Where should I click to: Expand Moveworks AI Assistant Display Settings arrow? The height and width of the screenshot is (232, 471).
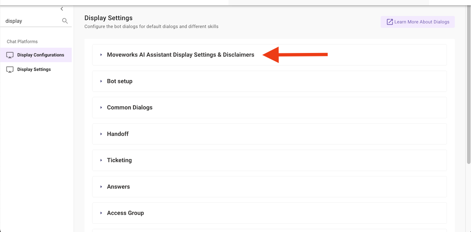101,55
